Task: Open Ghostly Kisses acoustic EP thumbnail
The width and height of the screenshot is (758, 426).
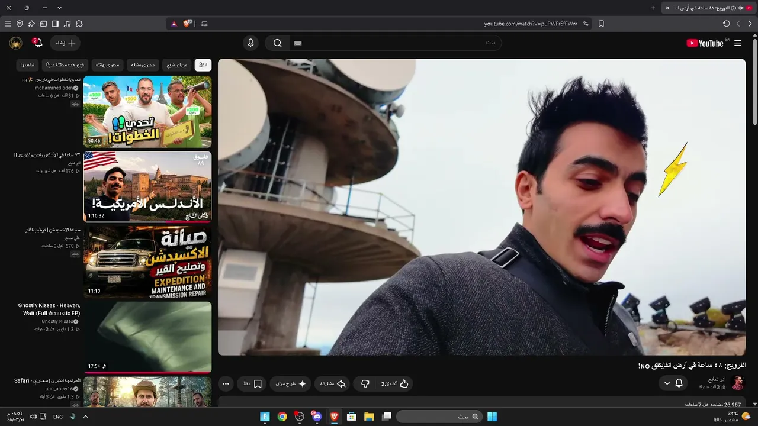Action: 147,337
